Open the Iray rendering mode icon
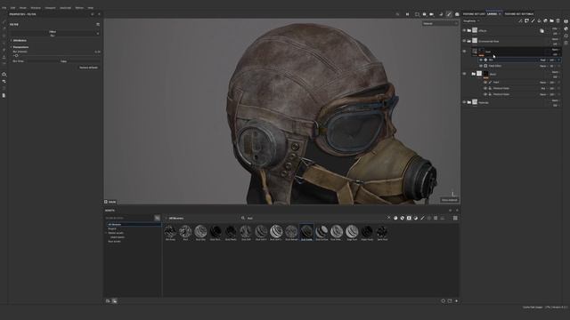570x320 pixels. pyautogui.click(x=457, y=14)
